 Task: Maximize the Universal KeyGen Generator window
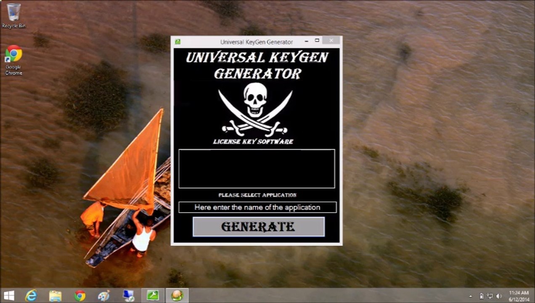pyautogui.click(x=317, y=41)
